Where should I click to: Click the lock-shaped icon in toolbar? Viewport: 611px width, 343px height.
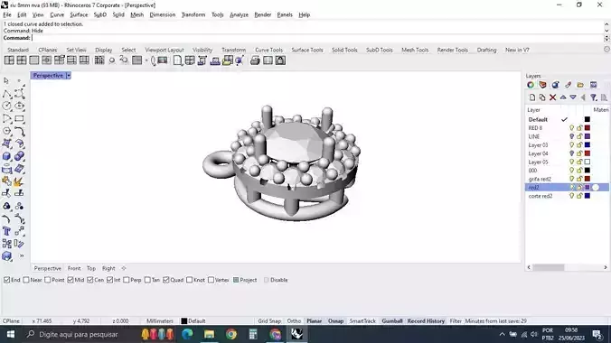pyautogui.click(x=280, y=60)
